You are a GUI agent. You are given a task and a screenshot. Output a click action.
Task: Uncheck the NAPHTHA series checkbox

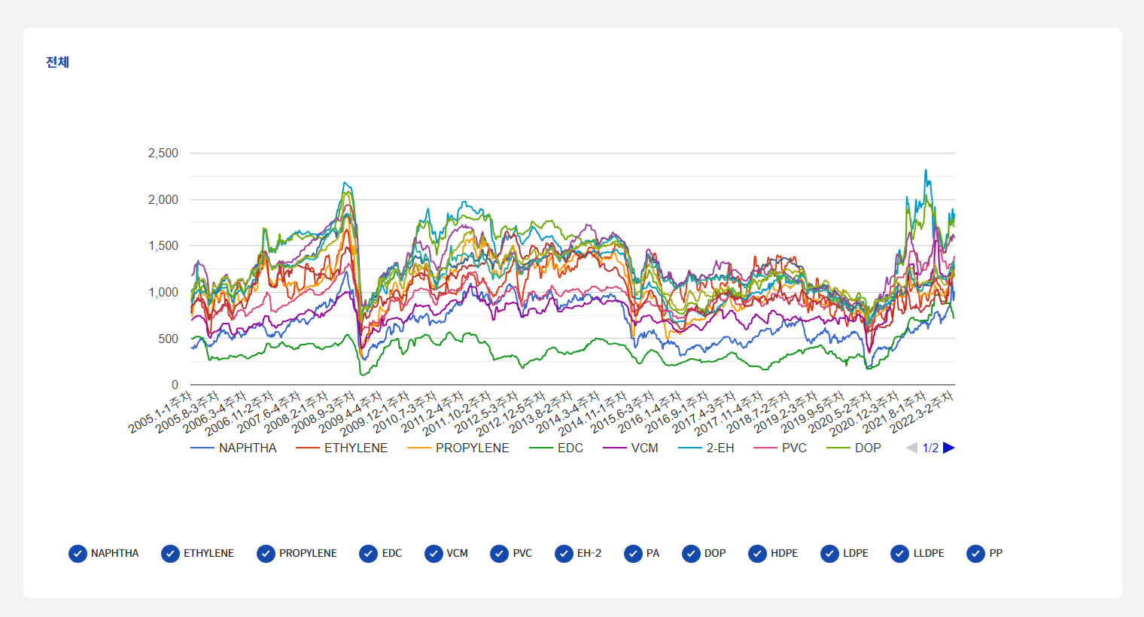pos(78,554)
